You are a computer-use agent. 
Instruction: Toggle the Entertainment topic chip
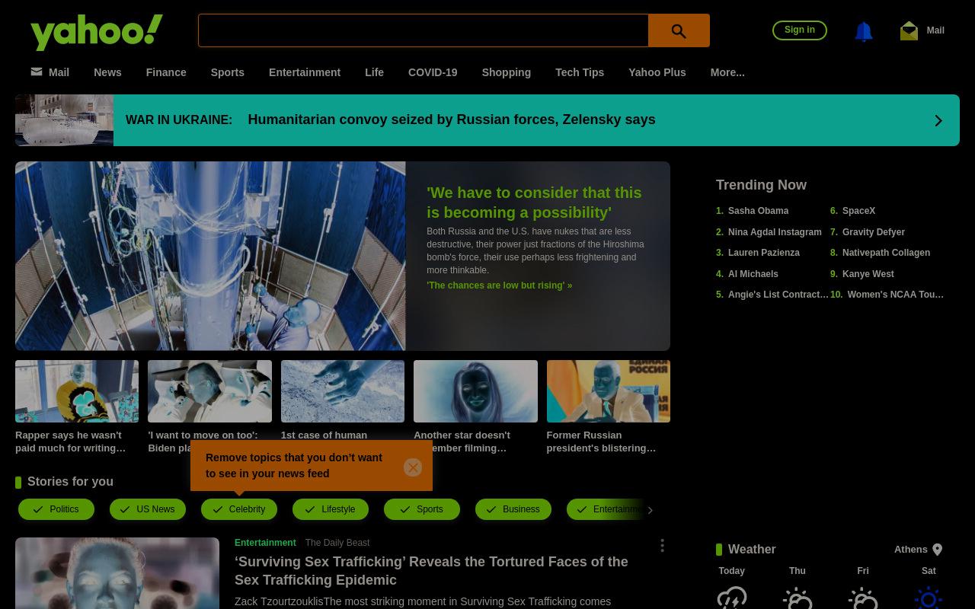click(605, 509)
